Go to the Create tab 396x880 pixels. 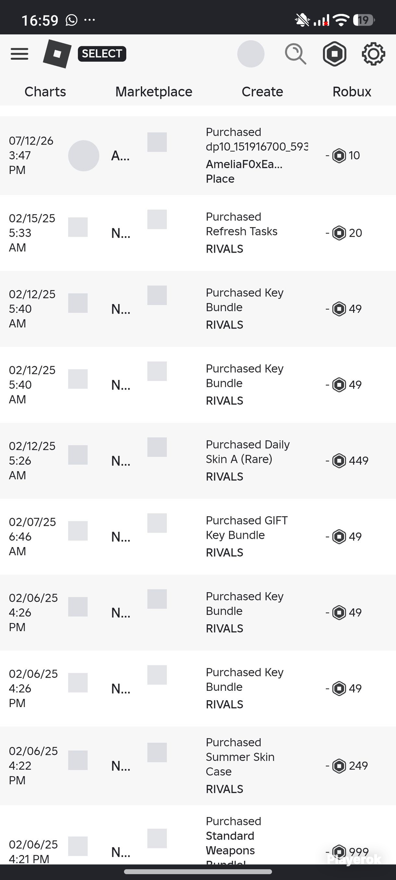(262, 92)
